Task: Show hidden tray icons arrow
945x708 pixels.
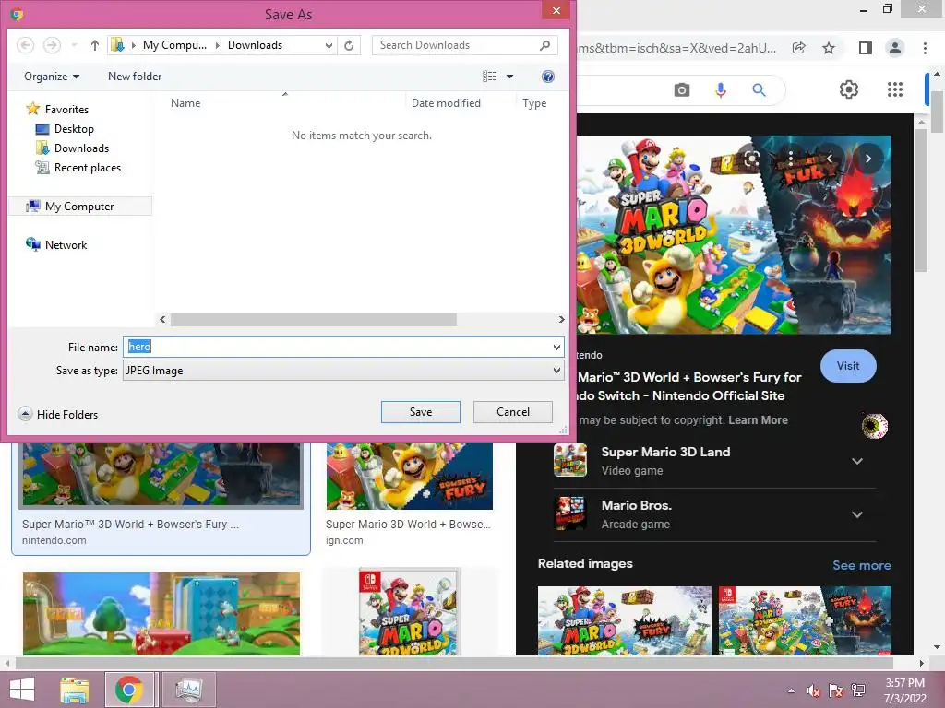Action: 791,690
